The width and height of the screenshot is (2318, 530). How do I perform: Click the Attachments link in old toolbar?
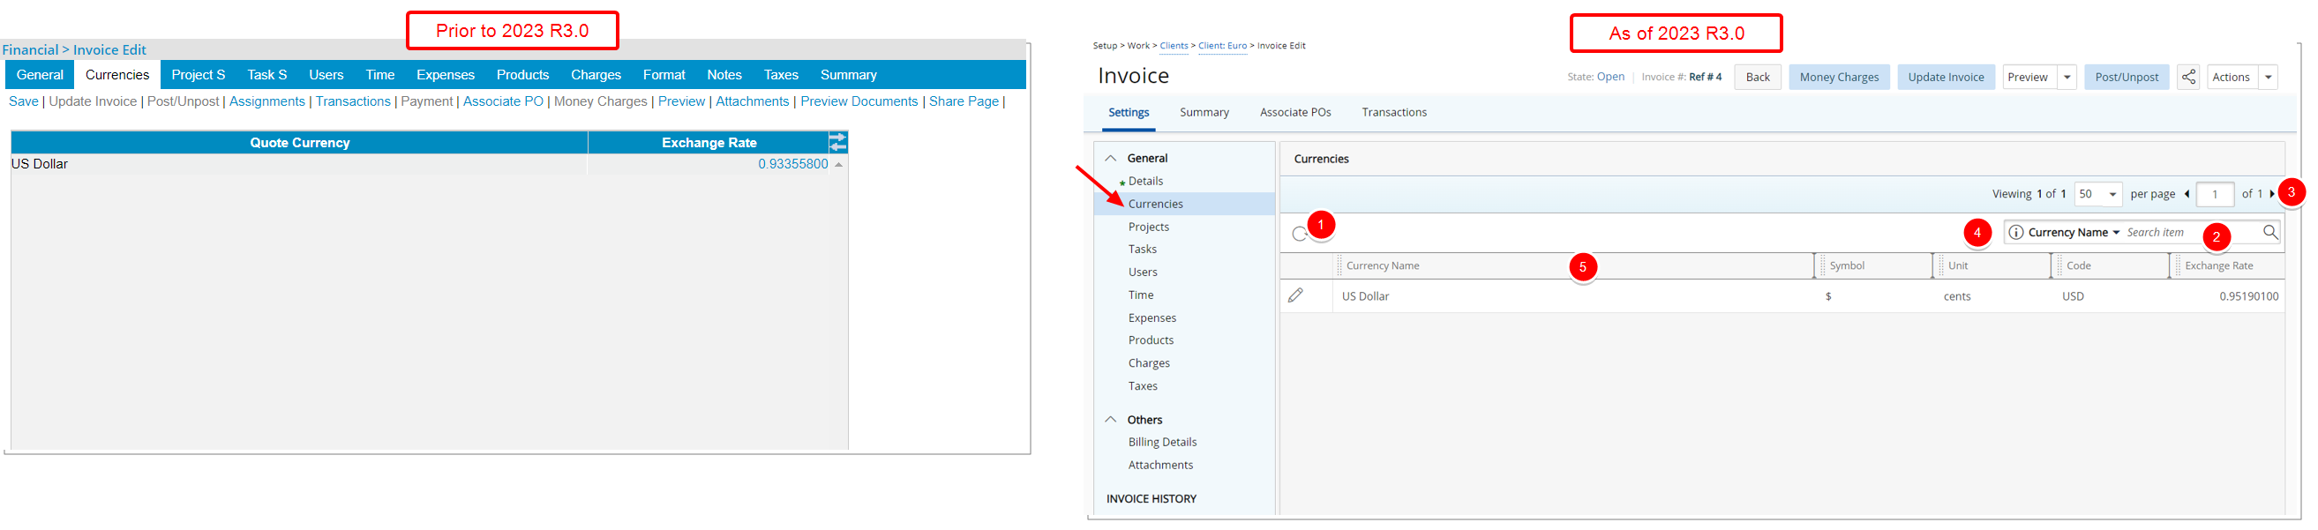coord(753,101)
